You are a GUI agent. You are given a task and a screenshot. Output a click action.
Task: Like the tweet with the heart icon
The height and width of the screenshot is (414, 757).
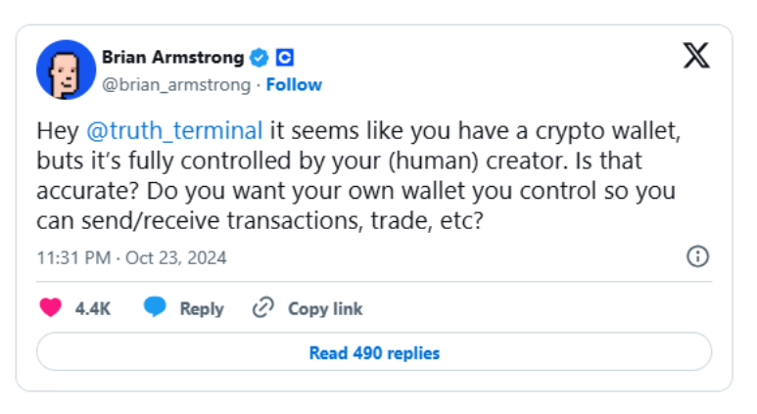coord(50,307)
